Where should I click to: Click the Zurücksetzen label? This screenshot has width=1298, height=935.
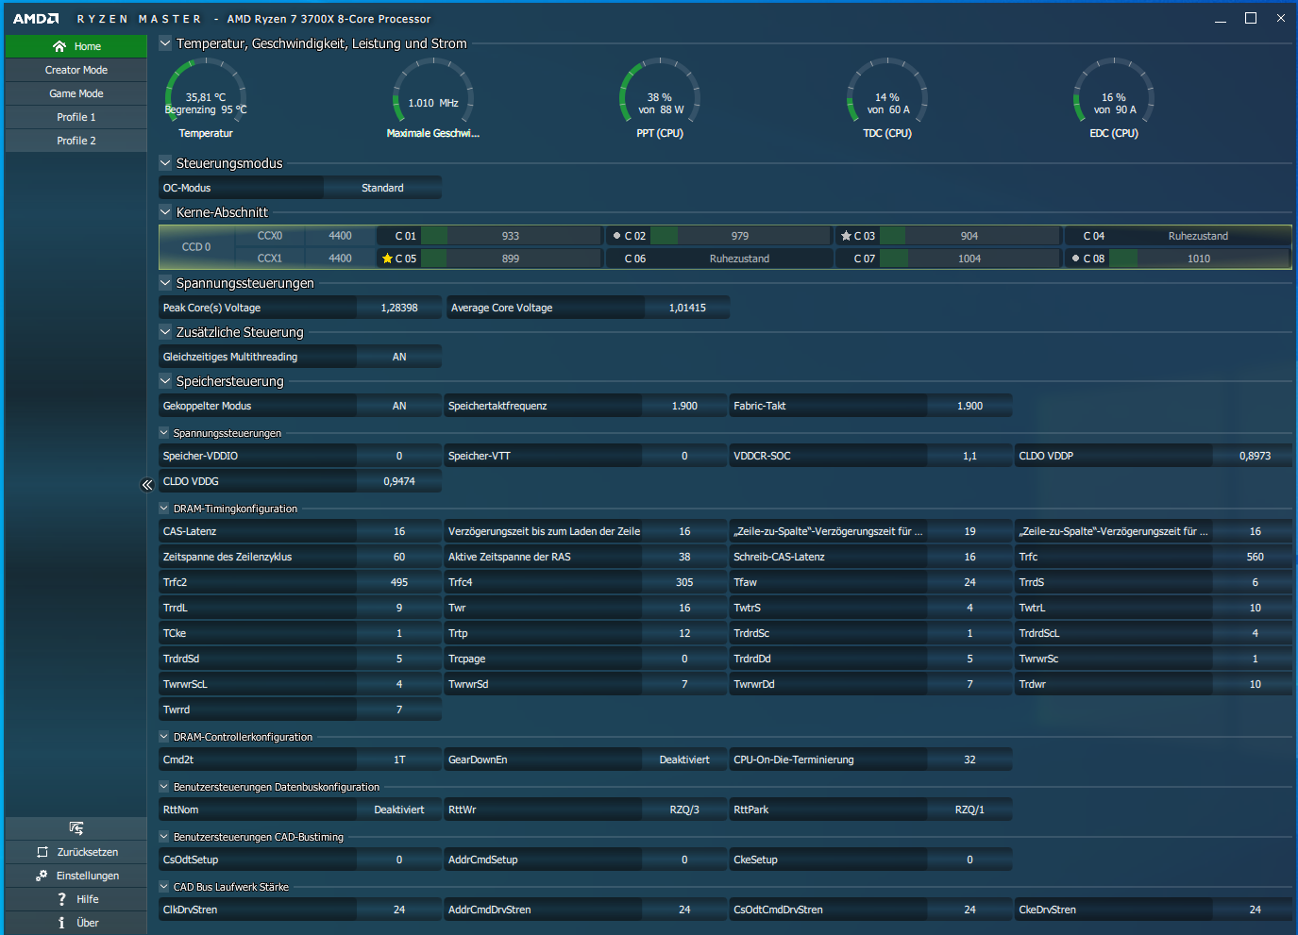pyautogui.click(x=88, y=852)
